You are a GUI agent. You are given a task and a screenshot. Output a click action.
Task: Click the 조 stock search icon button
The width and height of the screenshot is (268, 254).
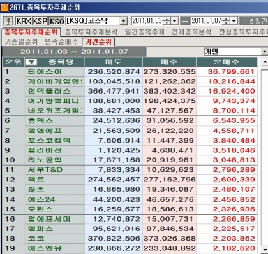[8, 21]
